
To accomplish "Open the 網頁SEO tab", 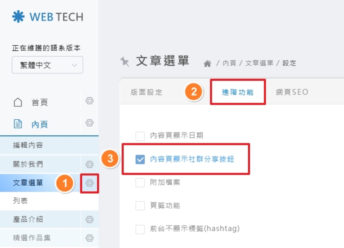I will coord(292,92).
